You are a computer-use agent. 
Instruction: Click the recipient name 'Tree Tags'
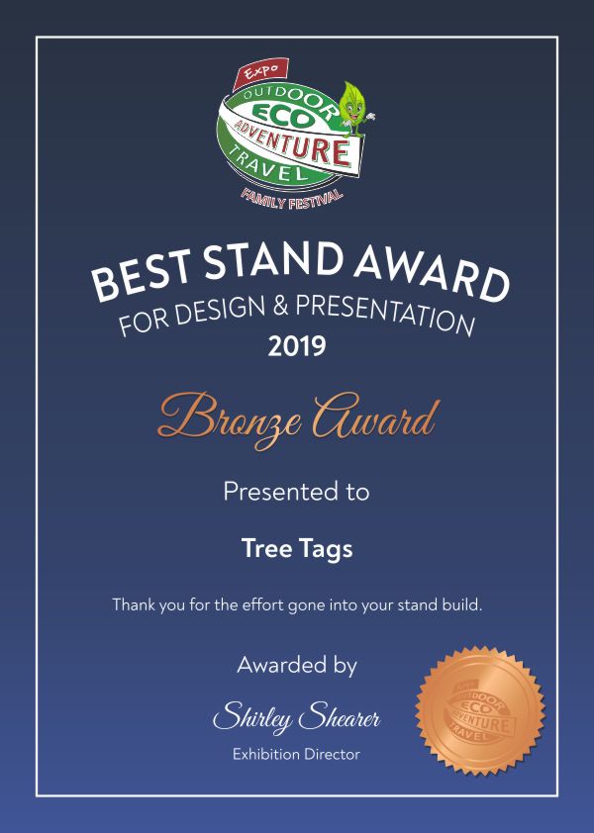pyautogui.click(x=297, y=549)
